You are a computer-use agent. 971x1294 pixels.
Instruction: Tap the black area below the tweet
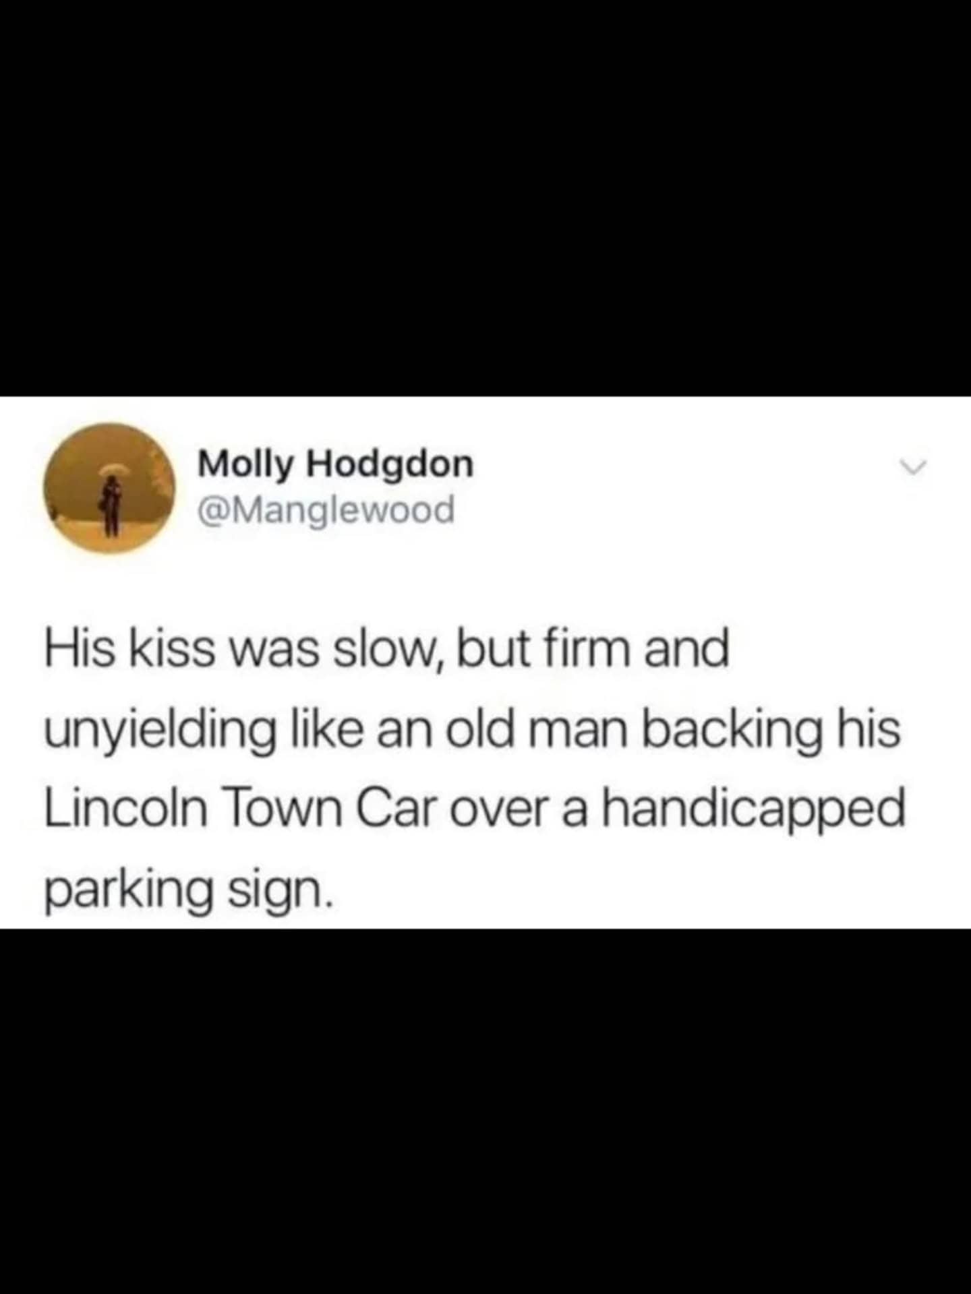click(486, 1111)
